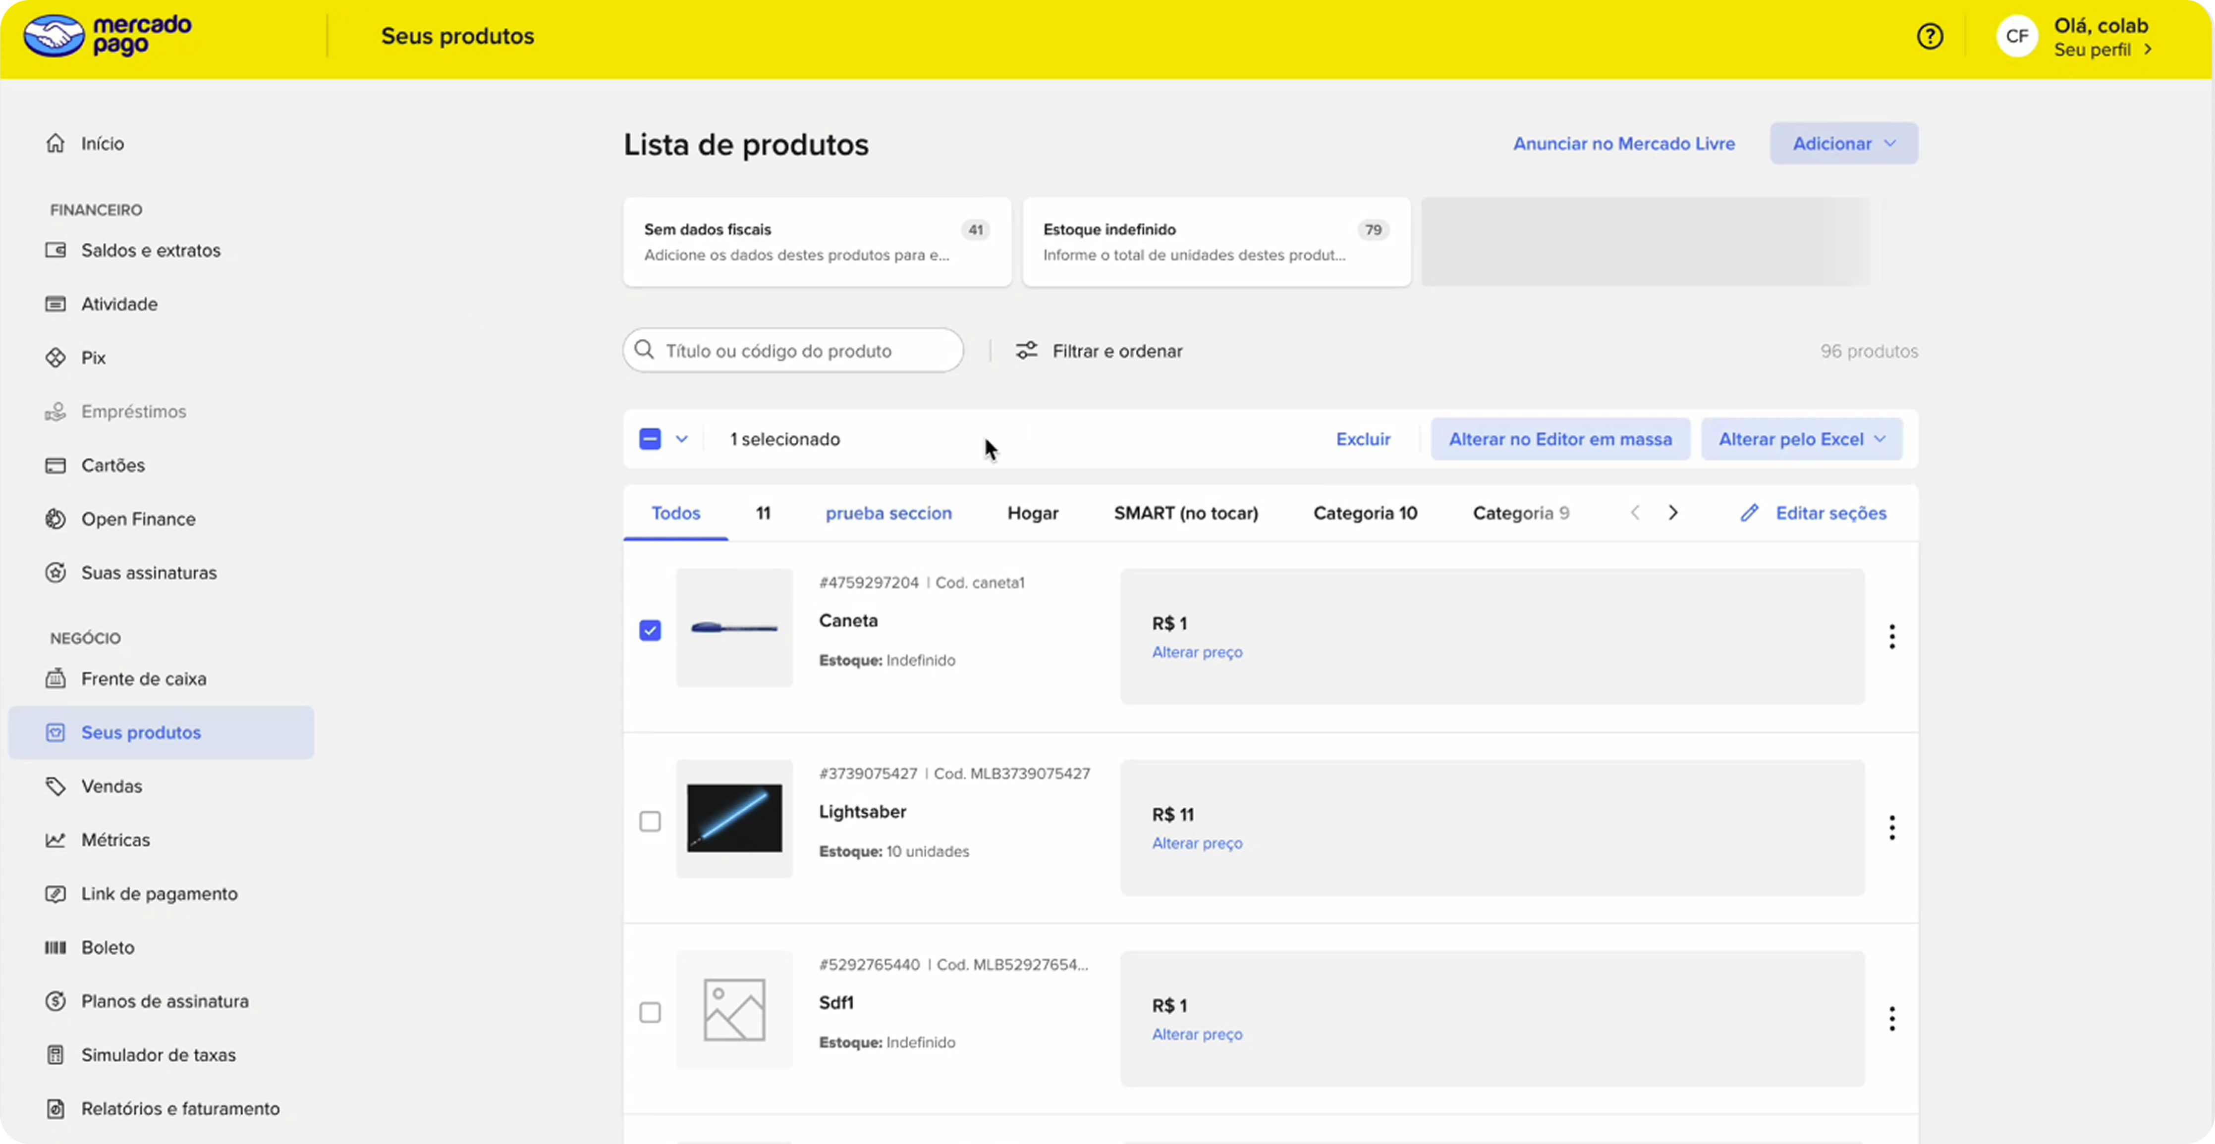Screen dimensions: 2215x1144
Task: Show next section tabs with right chevron
Action: coord(1672,513)
